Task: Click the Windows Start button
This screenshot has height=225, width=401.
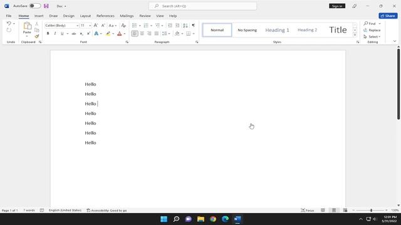Action: 164,219
